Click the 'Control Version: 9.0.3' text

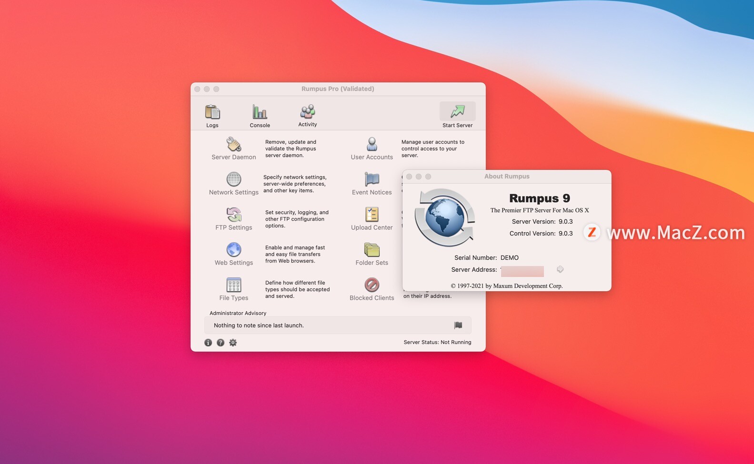coord(541,233)
